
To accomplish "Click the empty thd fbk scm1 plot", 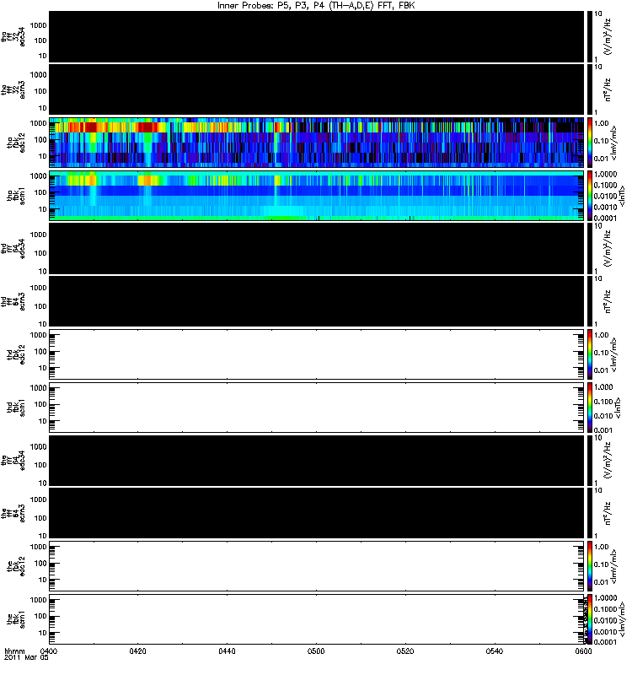I will pos(317,408).
